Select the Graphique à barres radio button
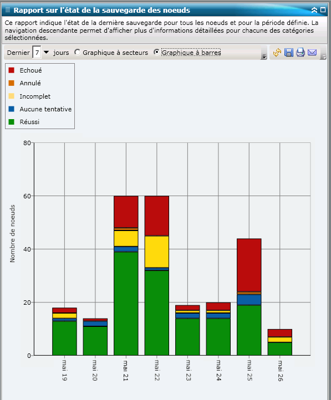The width and height of the screenshot is (331, 400). pos(157,52)
